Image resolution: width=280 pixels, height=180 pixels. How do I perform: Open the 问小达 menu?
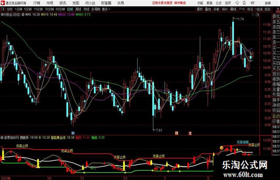pyautogui.click(x=90, y=3)
